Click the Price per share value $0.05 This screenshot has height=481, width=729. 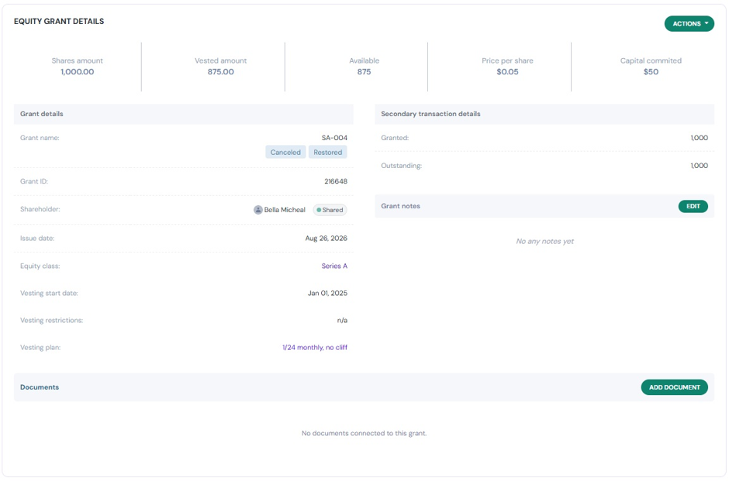pyautogui.click(x=507, y=72)
